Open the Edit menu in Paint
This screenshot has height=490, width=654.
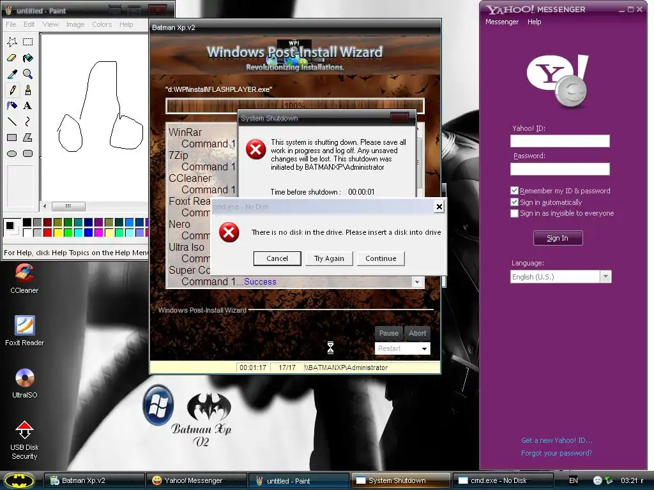coord(29,24)
